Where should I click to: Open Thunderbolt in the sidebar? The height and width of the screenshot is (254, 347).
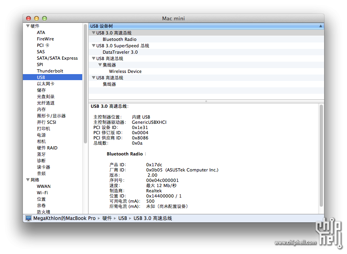pos(50,71)
